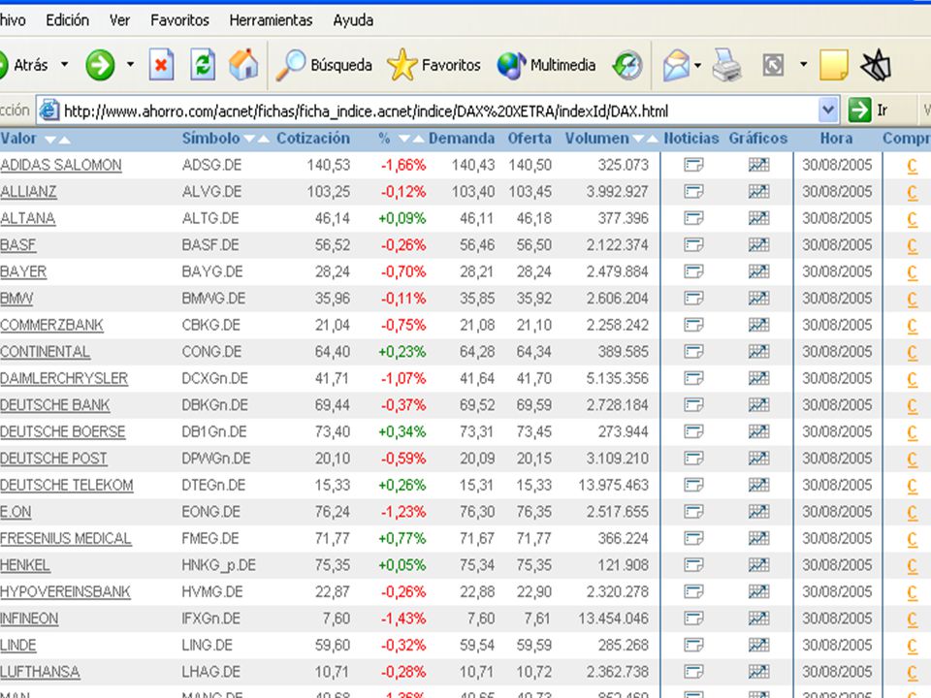Click the +0,77% change value

(x=402, y=538)
